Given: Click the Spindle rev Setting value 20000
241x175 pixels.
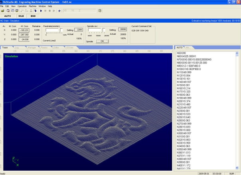Looking at the screenshot, I should pos(122,29).
